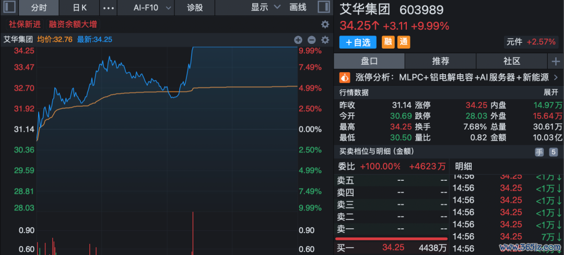Open more chart period options (•••)

click(x=109, y=7)
